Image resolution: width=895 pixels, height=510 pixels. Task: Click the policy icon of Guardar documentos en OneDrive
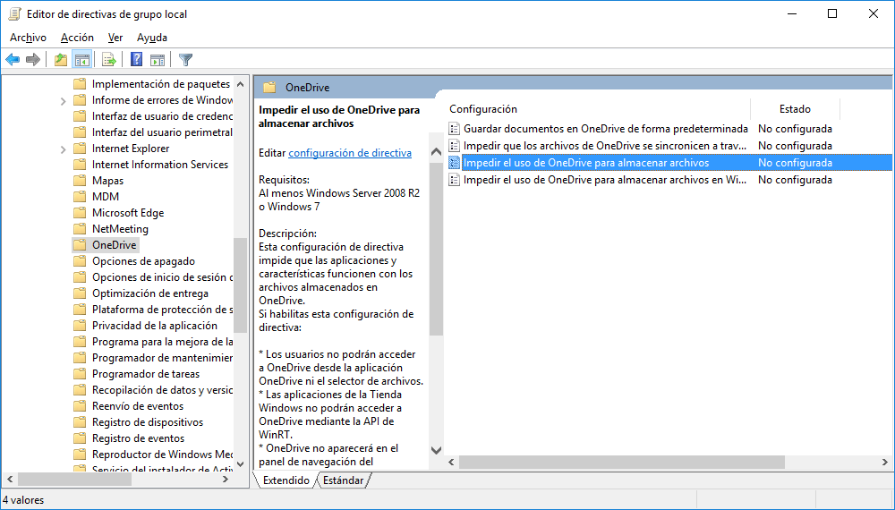pyautogui.click(x=455, y=129)
